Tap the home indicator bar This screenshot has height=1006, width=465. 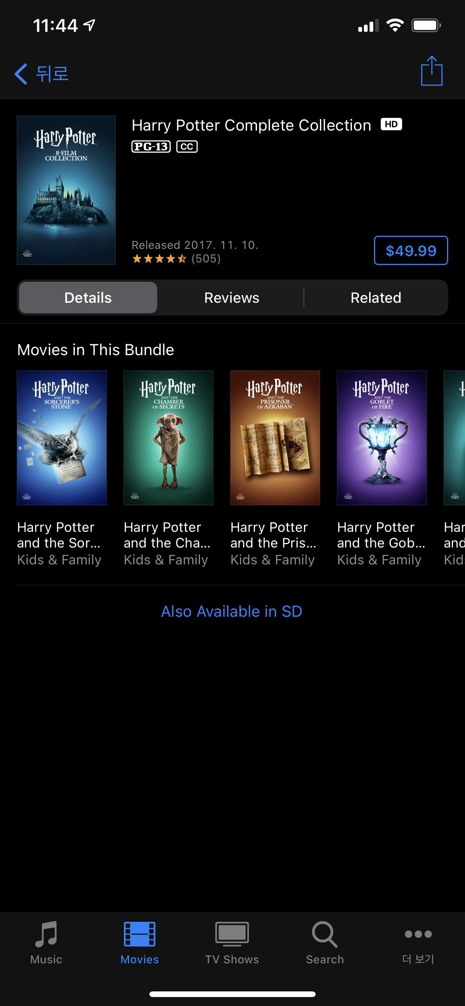[232, 994]
